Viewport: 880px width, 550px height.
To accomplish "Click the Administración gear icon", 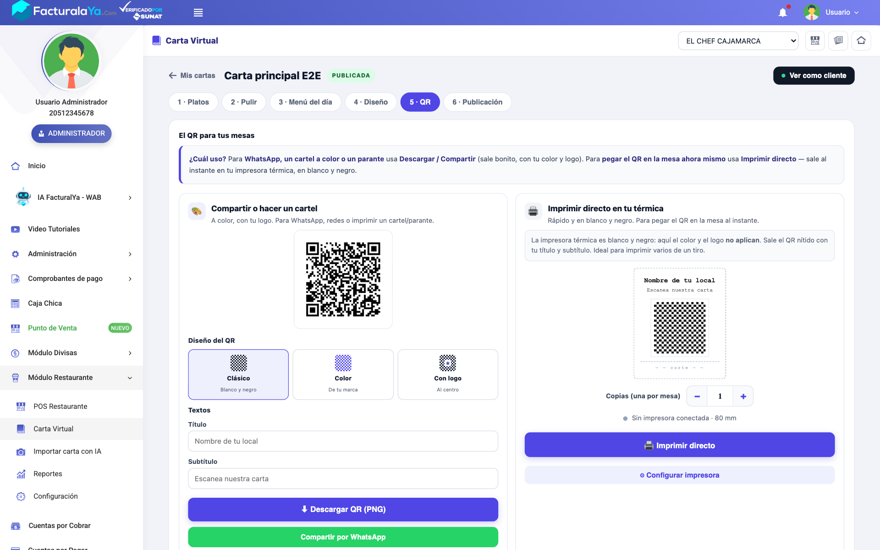I will [16, 254].
